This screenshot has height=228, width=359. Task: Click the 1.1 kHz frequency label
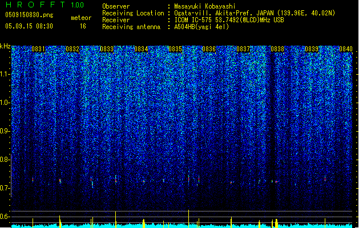coord(5,74)
